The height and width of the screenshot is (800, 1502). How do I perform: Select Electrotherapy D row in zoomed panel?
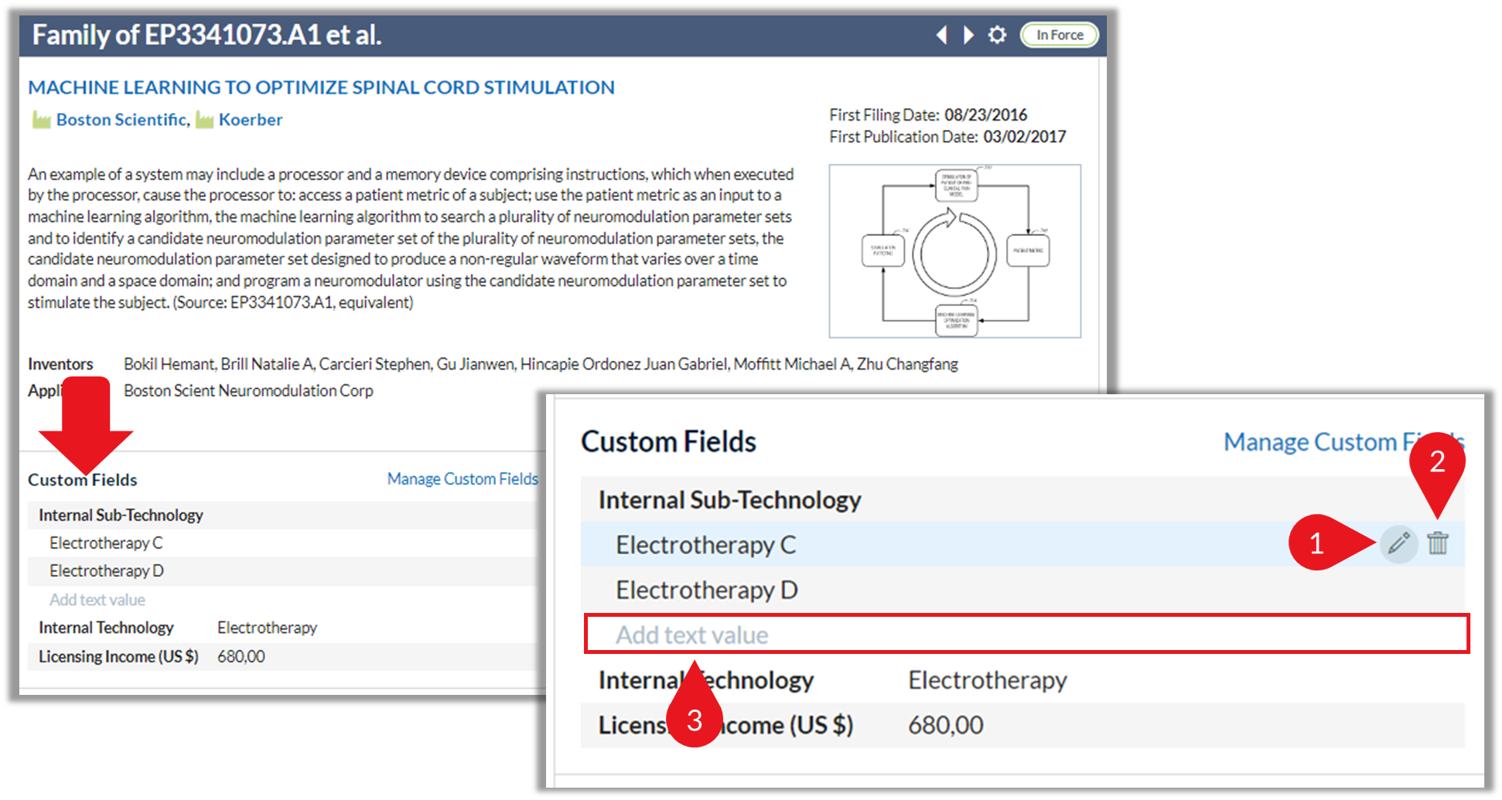point(1022,590)
